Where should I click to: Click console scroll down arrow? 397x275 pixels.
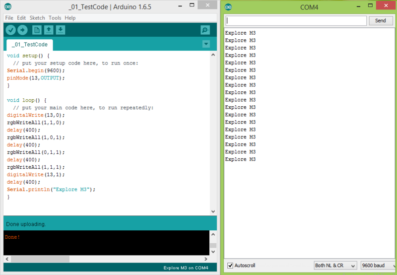click(213, 252)
